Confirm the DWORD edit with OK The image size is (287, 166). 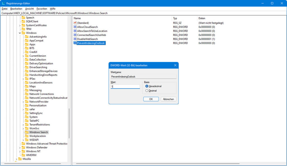(x=151, y=99)
